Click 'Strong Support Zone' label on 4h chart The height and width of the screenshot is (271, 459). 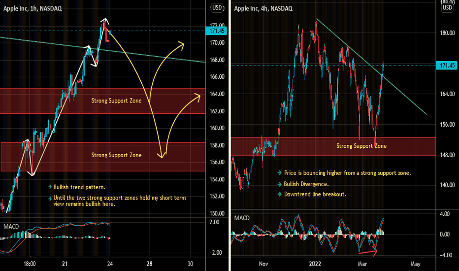pyautogui.click(x=361, y=146)
